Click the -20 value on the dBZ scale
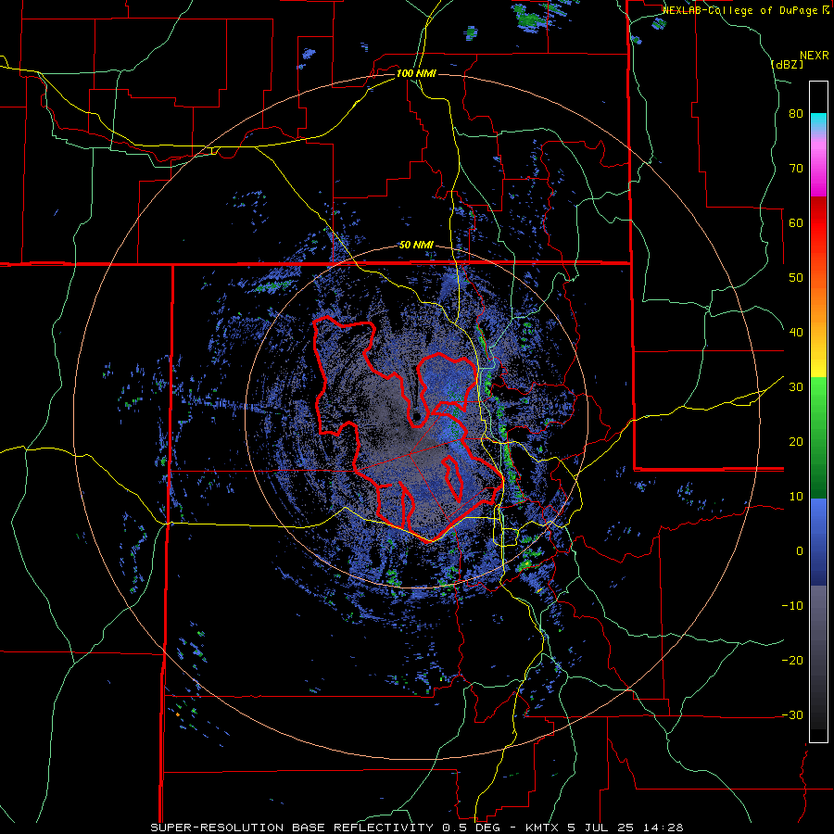This screenshot has width=834, height=834. click(x=792, y=661)
